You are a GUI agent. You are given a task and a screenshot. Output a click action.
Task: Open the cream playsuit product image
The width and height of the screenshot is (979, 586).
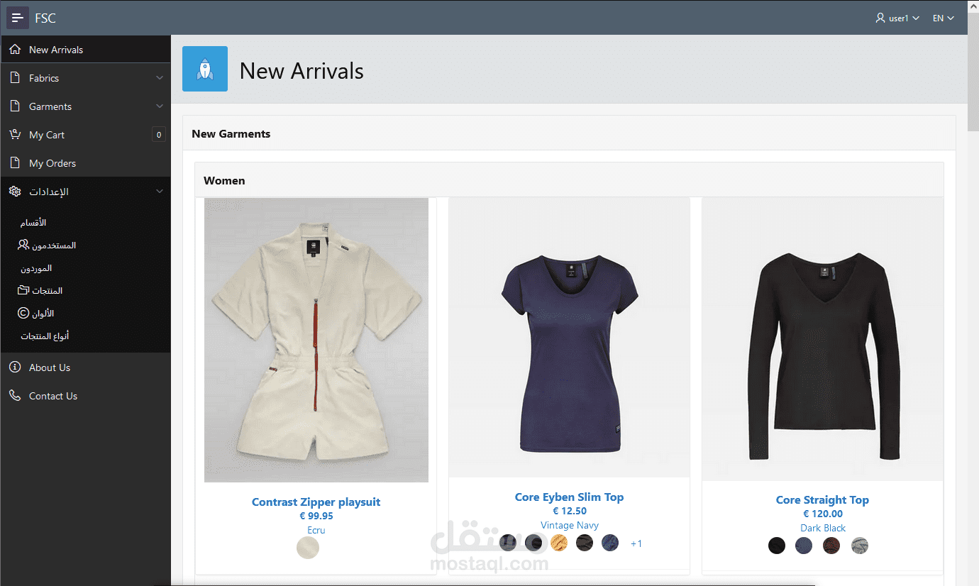tap(316, 340)
